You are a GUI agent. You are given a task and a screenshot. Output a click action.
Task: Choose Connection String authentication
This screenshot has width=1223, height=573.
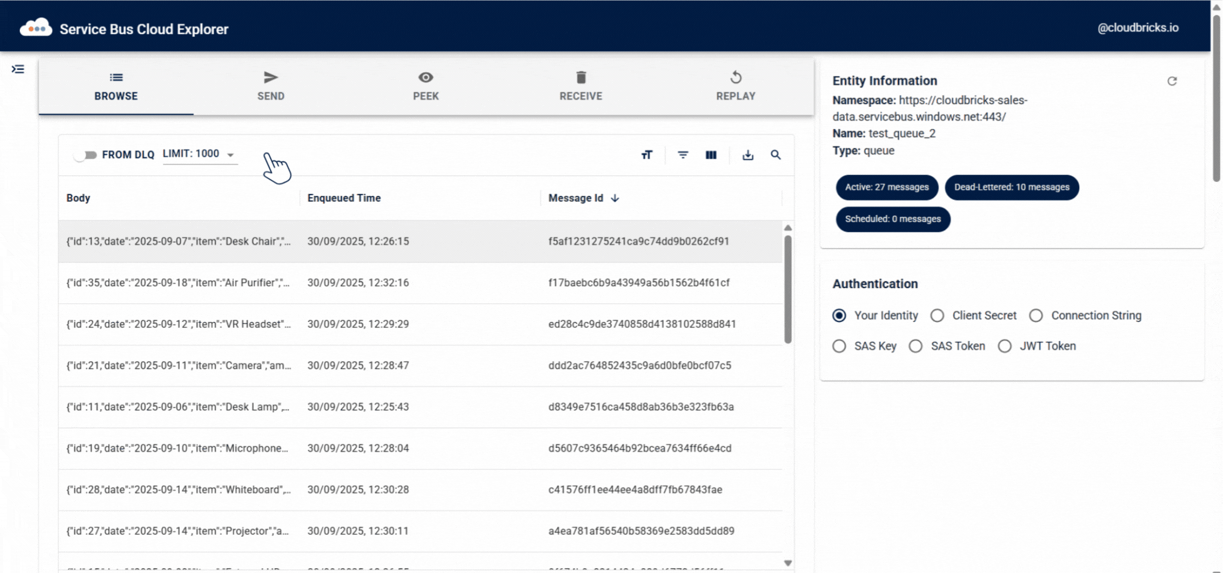[1035, 316]
